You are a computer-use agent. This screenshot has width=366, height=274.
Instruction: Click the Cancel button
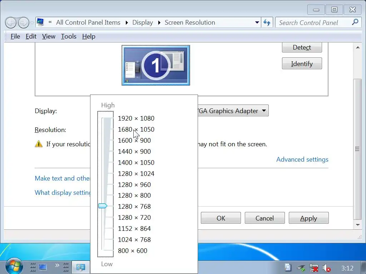(264, 218)
